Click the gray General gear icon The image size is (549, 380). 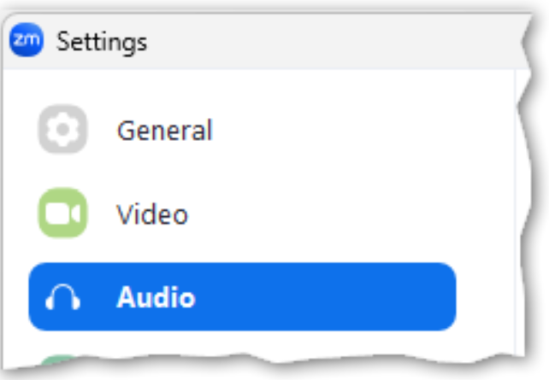pyautogui.click(x=62, y=130)
